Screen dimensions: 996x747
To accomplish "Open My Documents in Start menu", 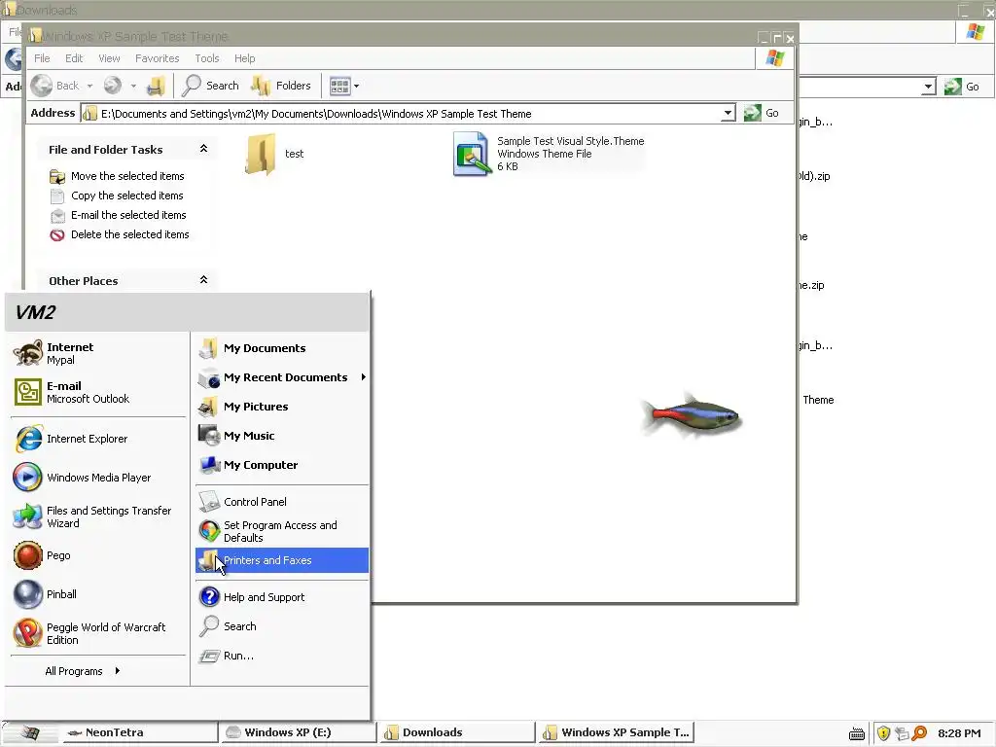I will click(281, 348).
